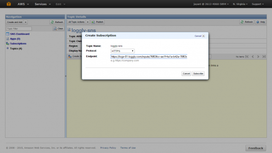Click the Subscriptions people icon

(8, 43)
